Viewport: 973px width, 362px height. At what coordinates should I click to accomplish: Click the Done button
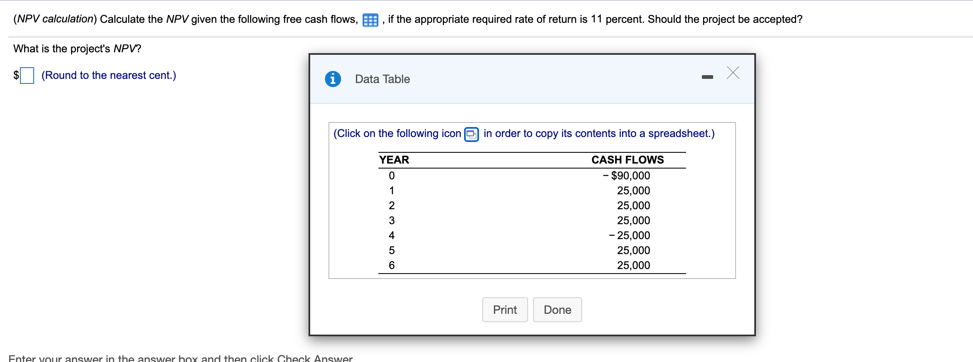557,309
